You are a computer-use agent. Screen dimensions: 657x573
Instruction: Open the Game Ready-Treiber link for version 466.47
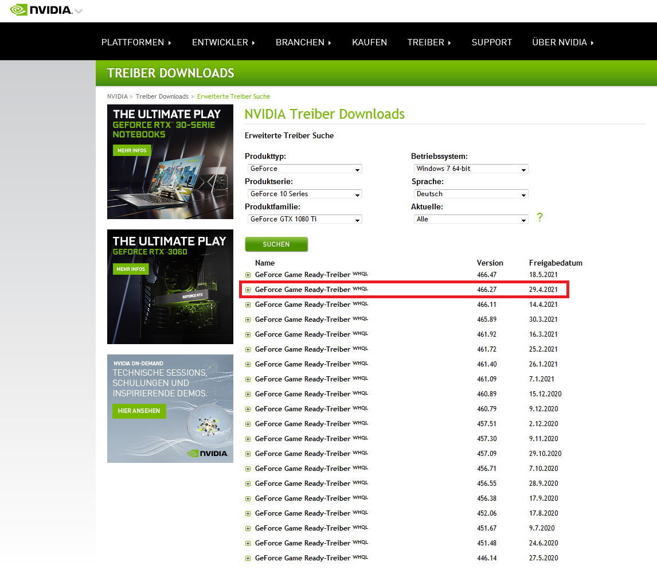click(311, 275)
